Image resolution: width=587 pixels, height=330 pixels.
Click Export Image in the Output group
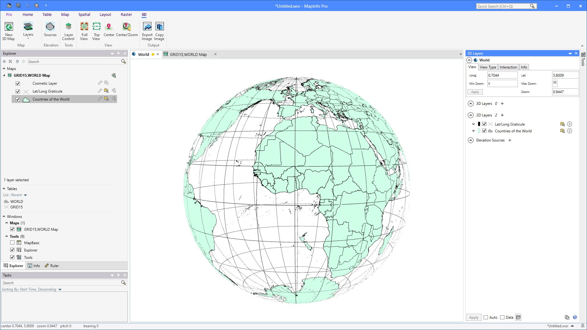click(x=147, y=31)
